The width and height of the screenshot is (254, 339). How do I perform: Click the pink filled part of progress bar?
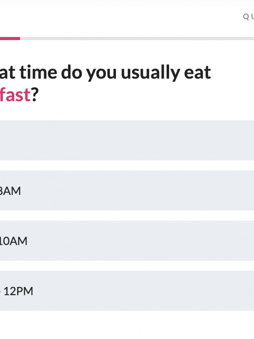[10, 39]
